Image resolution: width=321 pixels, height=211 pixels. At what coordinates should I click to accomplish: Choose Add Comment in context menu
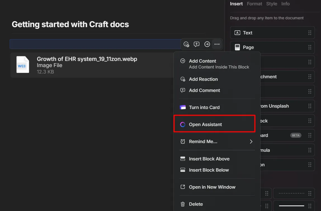coord(204,91)
